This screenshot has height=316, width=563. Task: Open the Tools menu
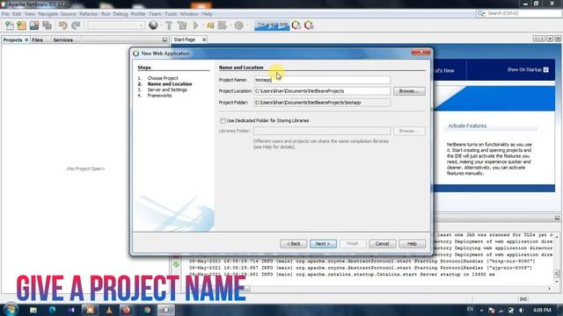(x=171, y=14)
